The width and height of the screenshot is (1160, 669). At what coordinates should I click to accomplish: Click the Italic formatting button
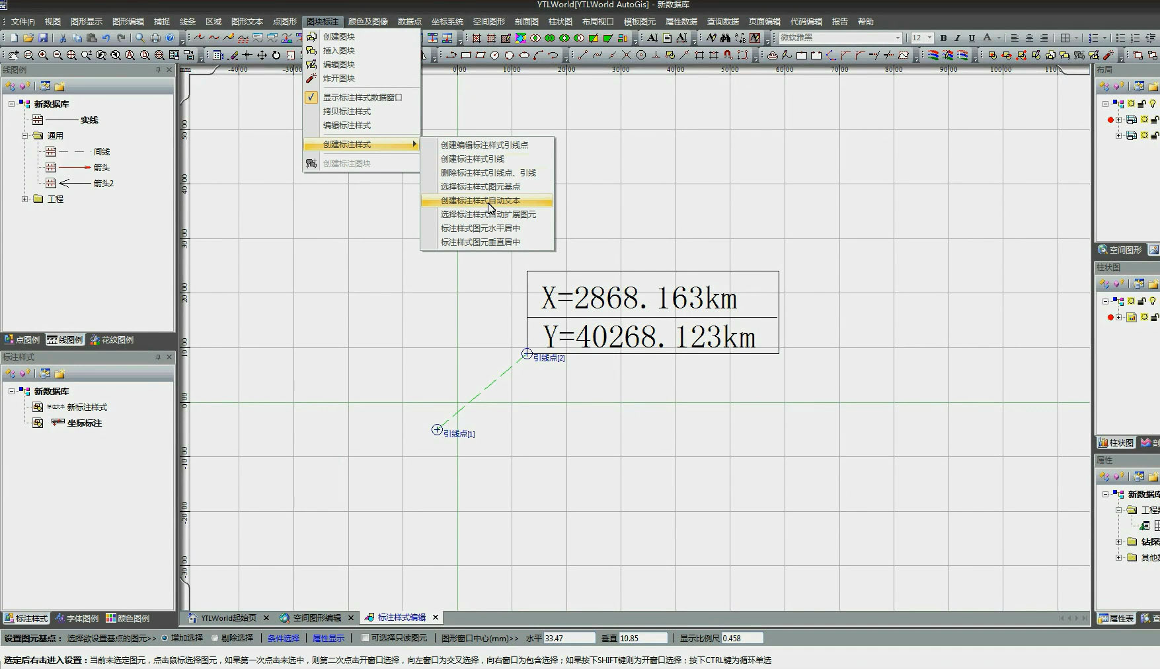(957, 38)
